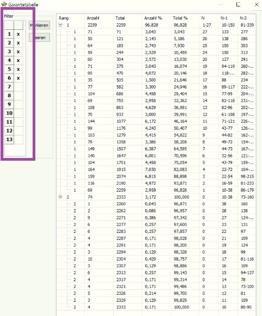The width and height of the screenshot is (262, 316).
Task: Click the Garantietabelle crown icon in title bar
Action: tap(4, 4)
